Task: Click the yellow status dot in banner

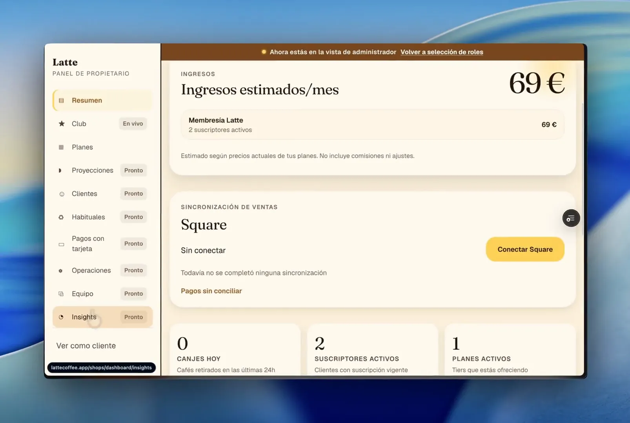Action: (x=264, y=52)
